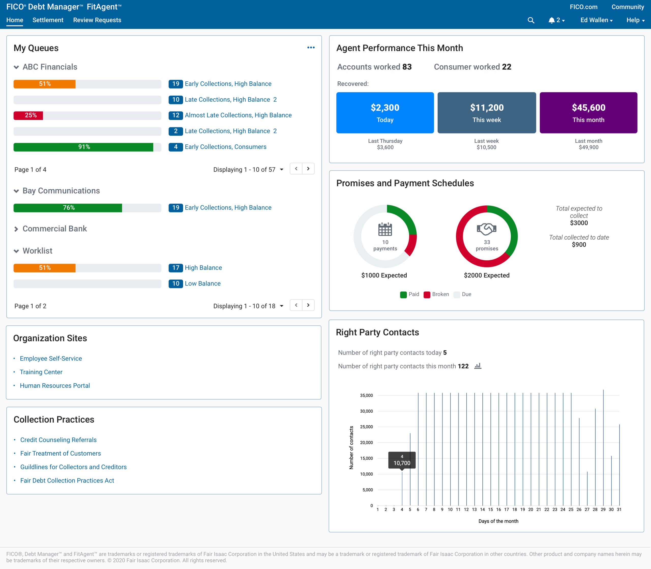Click the Paid green legend swatch

[x=403, y=295]
